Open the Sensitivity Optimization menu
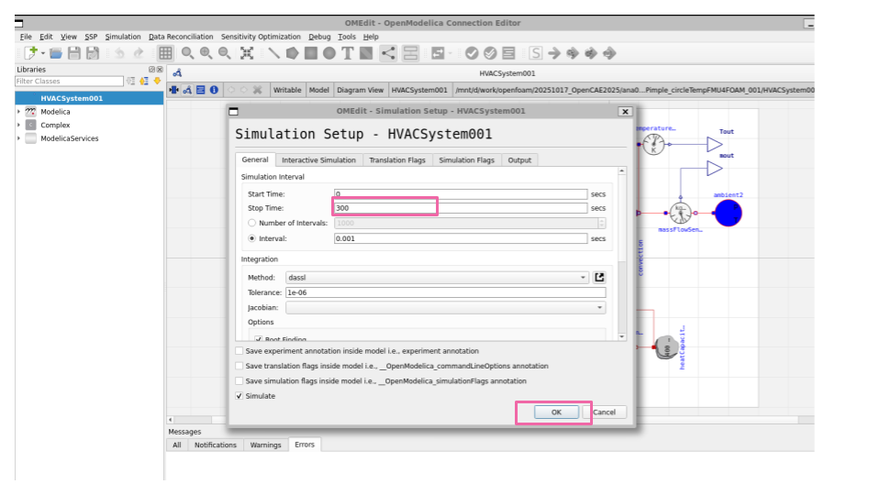 (261, 37)
